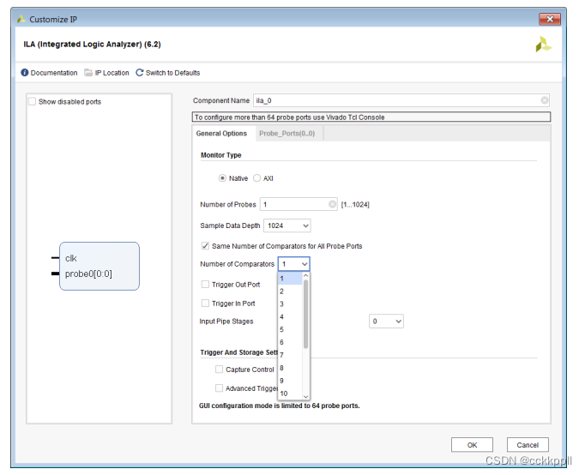
Task: Focus the Number of Probes field
Action: point(299,204)
